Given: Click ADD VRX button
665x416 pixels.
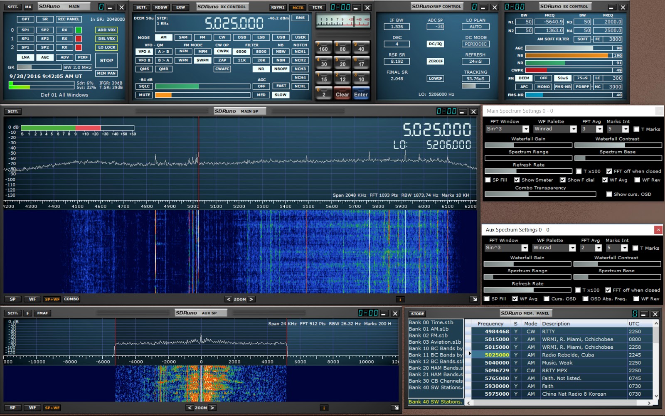Looking at the screenshot, I should (107, 30).
